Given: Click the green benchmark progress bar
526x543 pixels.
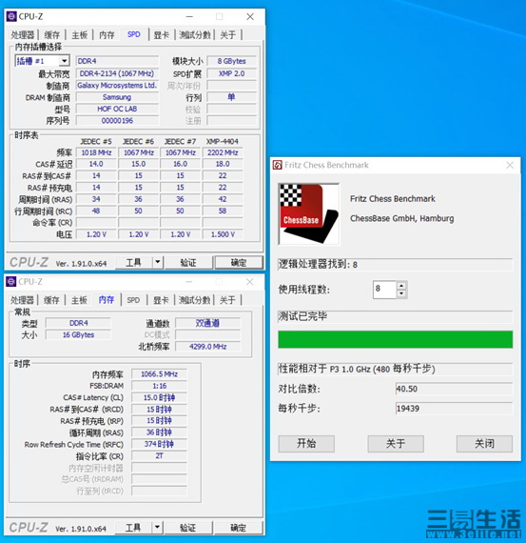Looking at the screenshot, I should 396,339.
